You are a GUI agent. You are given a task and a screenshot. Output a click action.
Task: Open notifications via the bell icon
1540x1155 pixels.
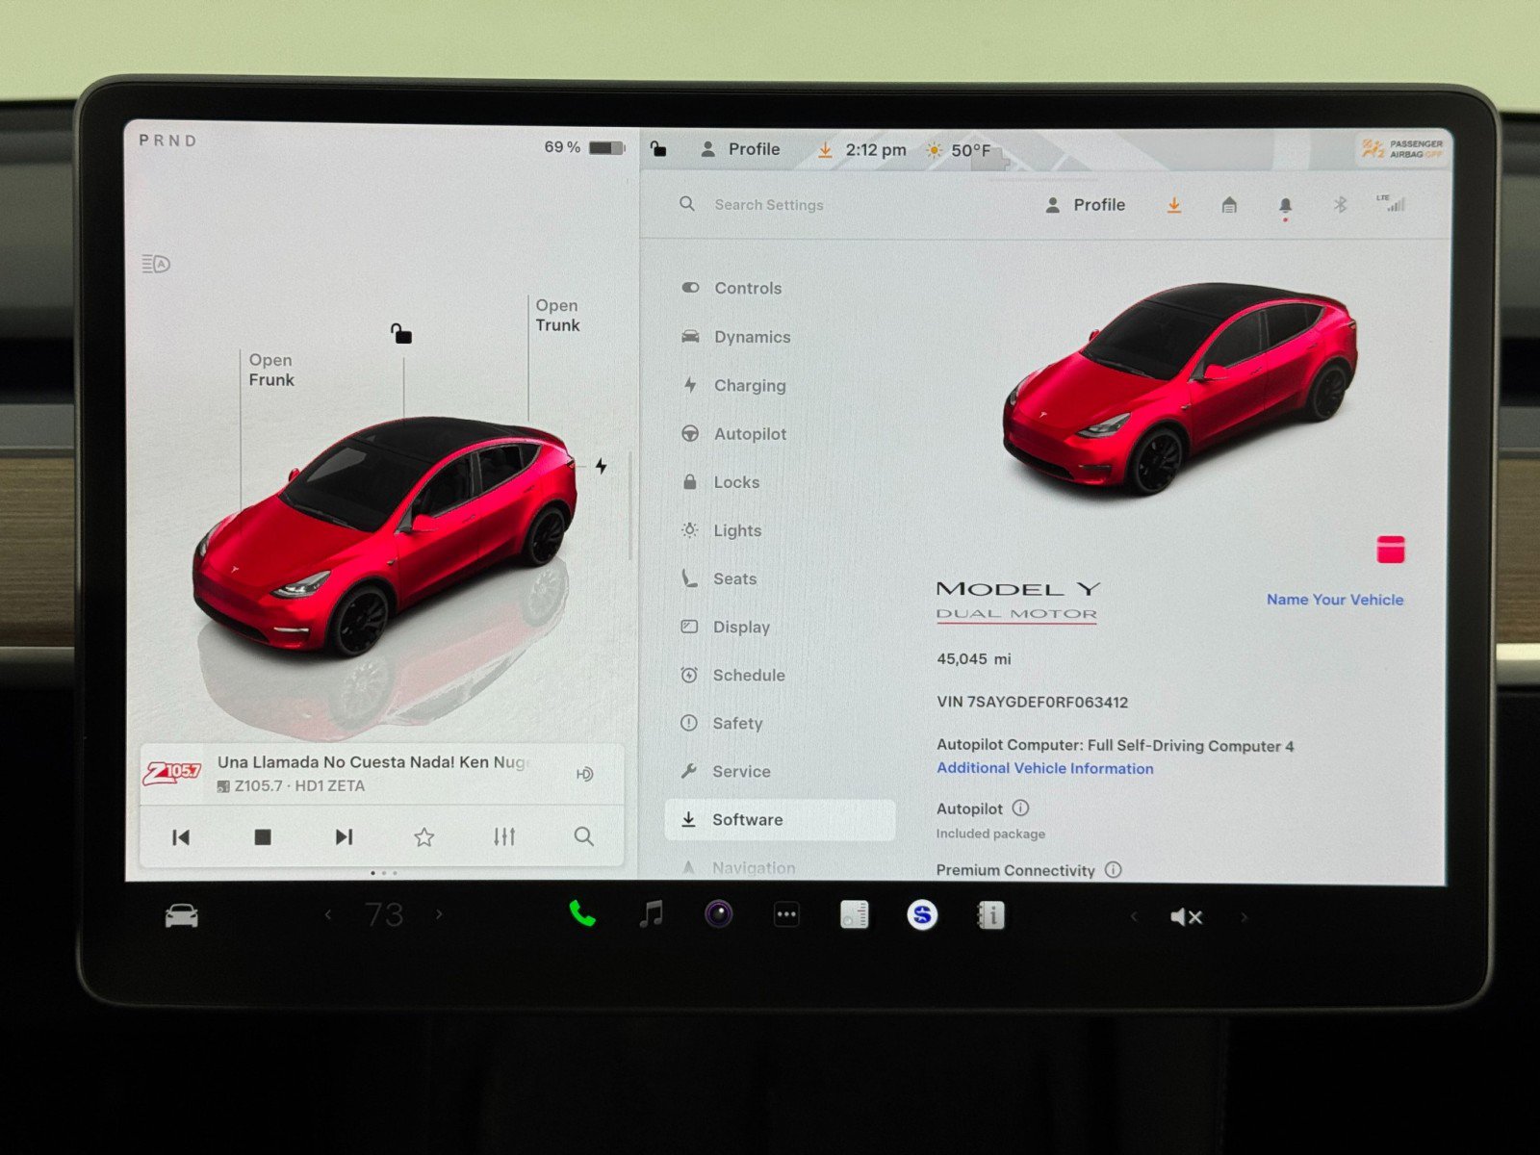tap(1284, 204)
